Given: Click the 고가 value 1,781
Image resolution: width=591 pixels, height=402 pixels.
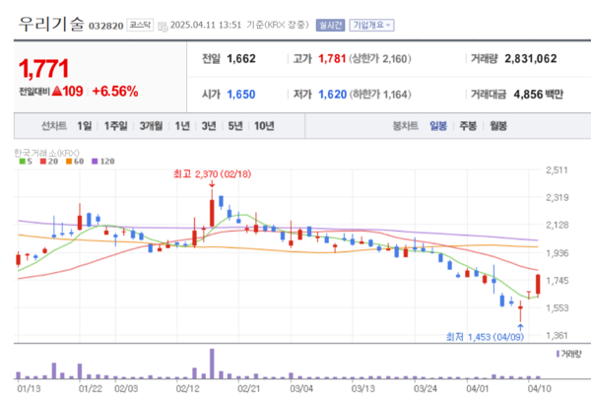Looking at the screenshot, I should pos(332,59).
